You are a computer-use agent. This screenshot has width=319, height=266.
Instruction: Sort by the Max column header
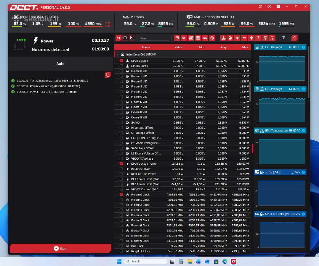(x=245, y=47)
